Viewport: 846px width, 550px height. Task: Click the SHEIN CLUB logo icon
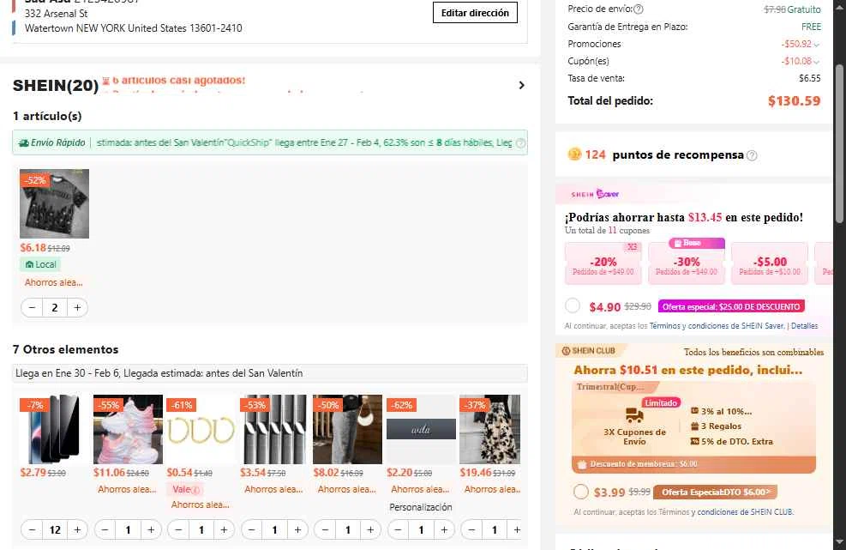click(566, 351)
